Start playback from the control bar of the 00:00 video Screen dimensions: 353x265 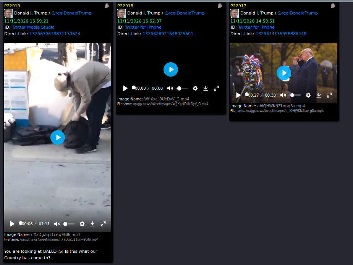[125, 89]
